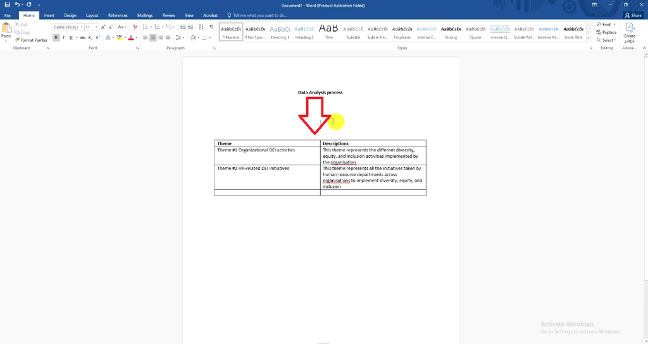The image size is (648, 344).
Task: Show paragraph marks with the pilcrow icon
Action: 211,27
